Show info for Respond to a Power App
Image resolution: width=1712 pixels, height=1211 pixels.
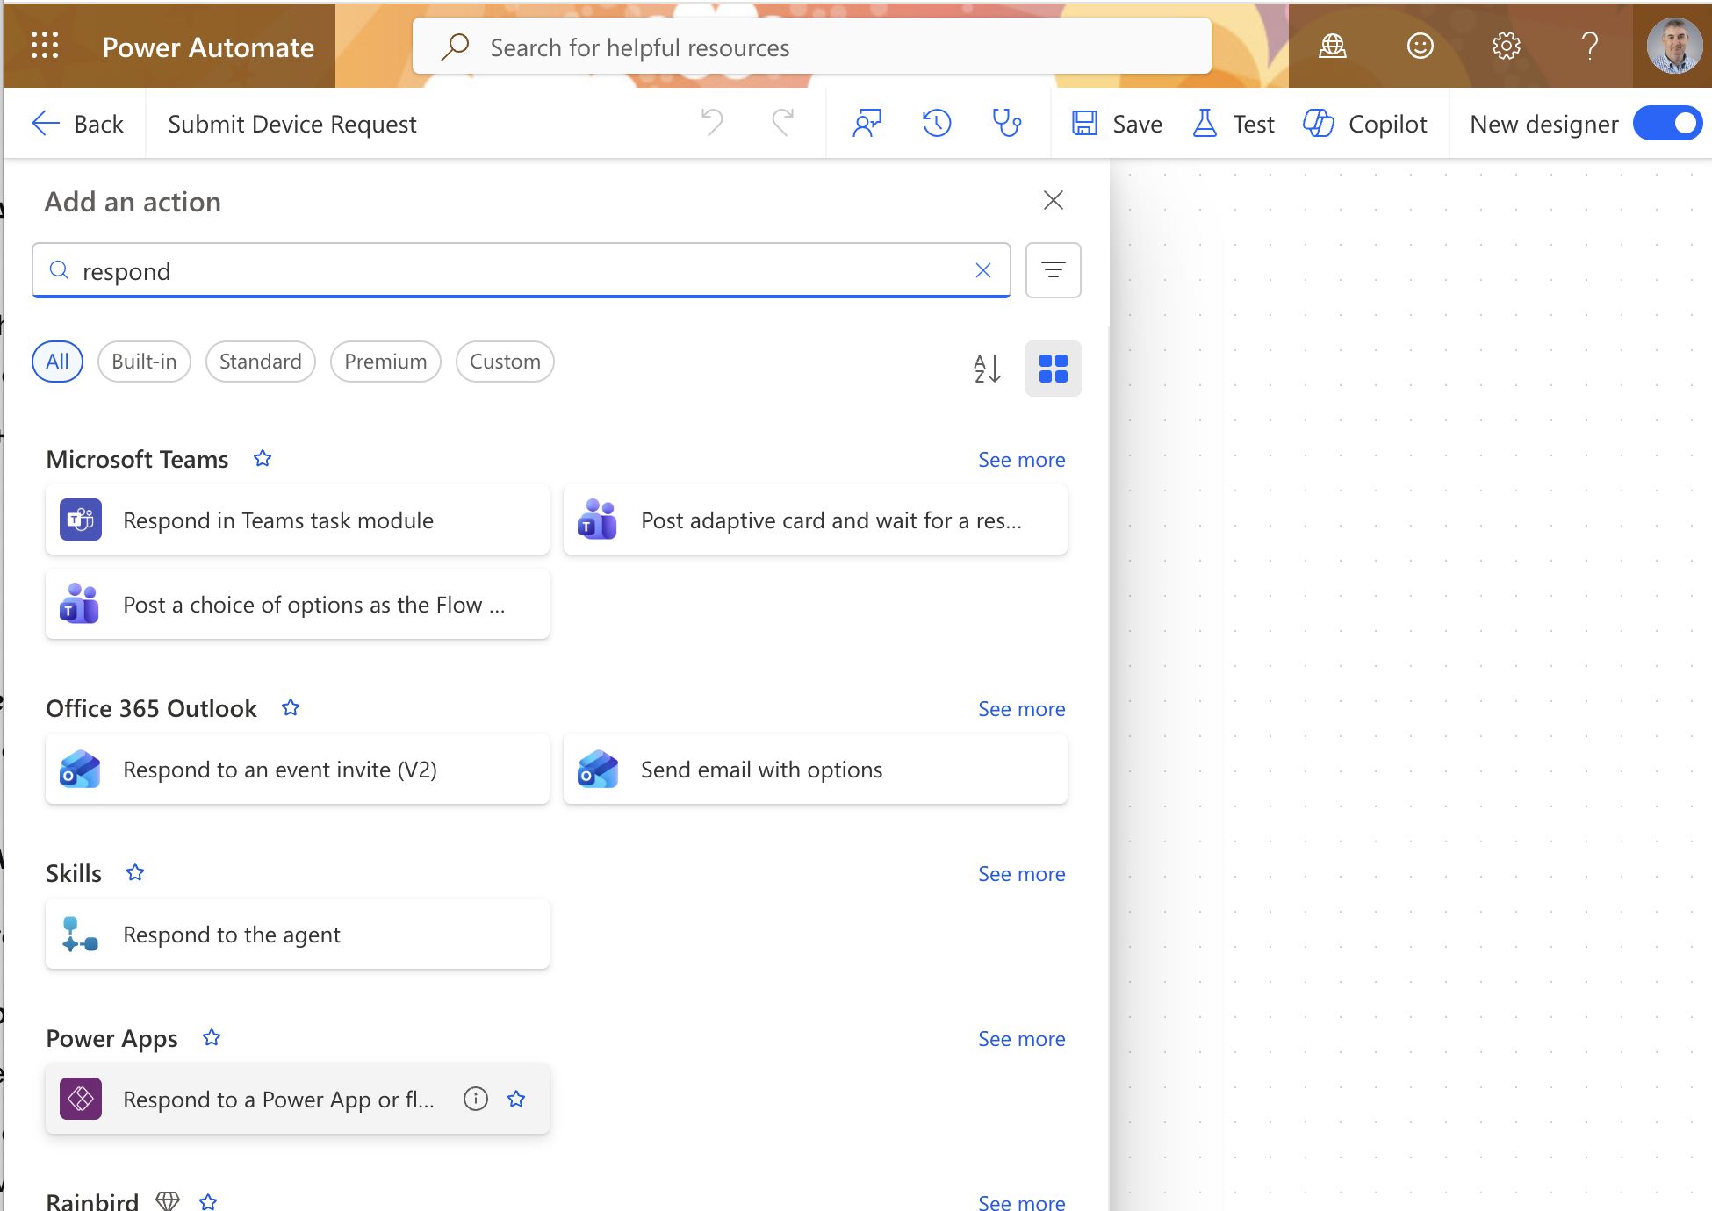click(x=475, y=1099)
